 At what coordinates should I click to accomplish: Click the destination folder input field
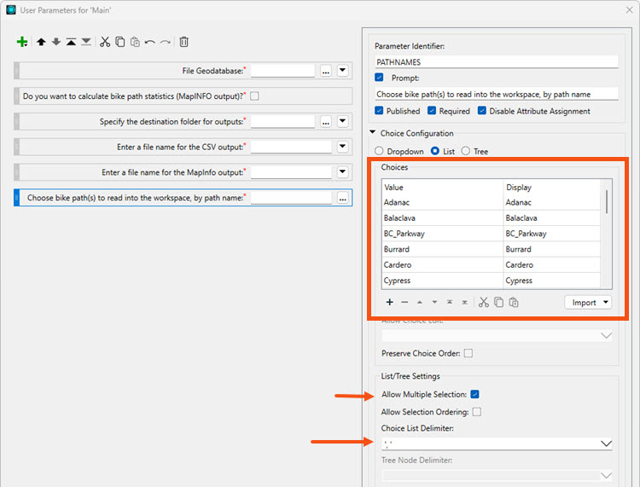[x=282, y=122]
